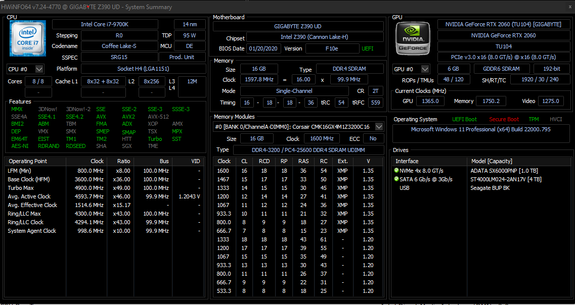
Task: Click the Cores value 8 / 8
Action: coord(38,81)
